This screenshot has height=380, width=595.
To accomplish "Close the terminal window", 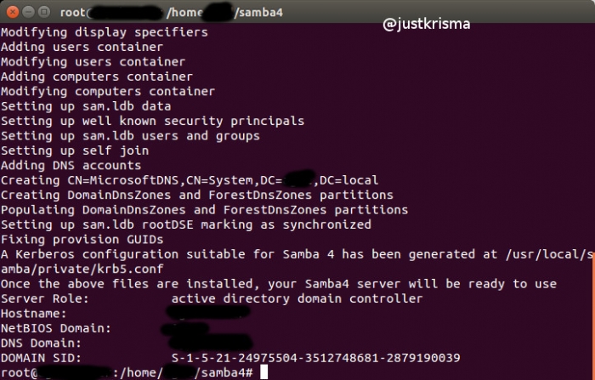I will (11, 13).
